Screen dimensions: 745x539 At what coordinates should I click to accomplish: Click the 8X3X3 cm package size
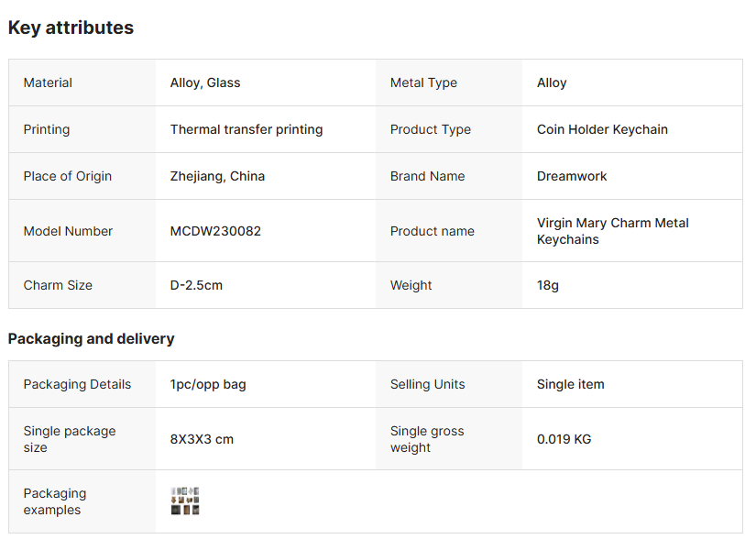[202, 439]
